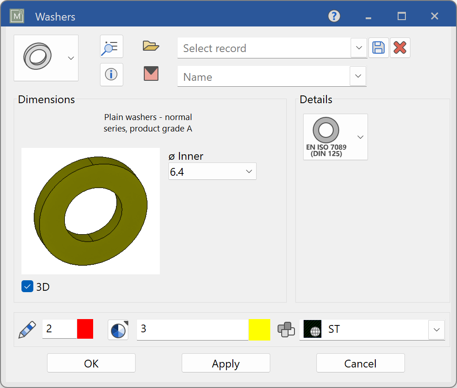Screen dimensions: 457x388
Task: Open the ø Inner size dropdown
Action: click(249, 171)
